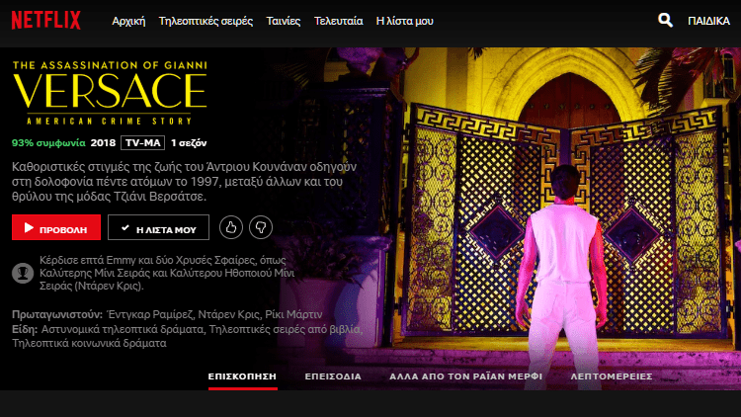Click actor link Έντγκαρ Ραμίρεζ
This screenshot has height=417, width=741.
pos(150,314)
